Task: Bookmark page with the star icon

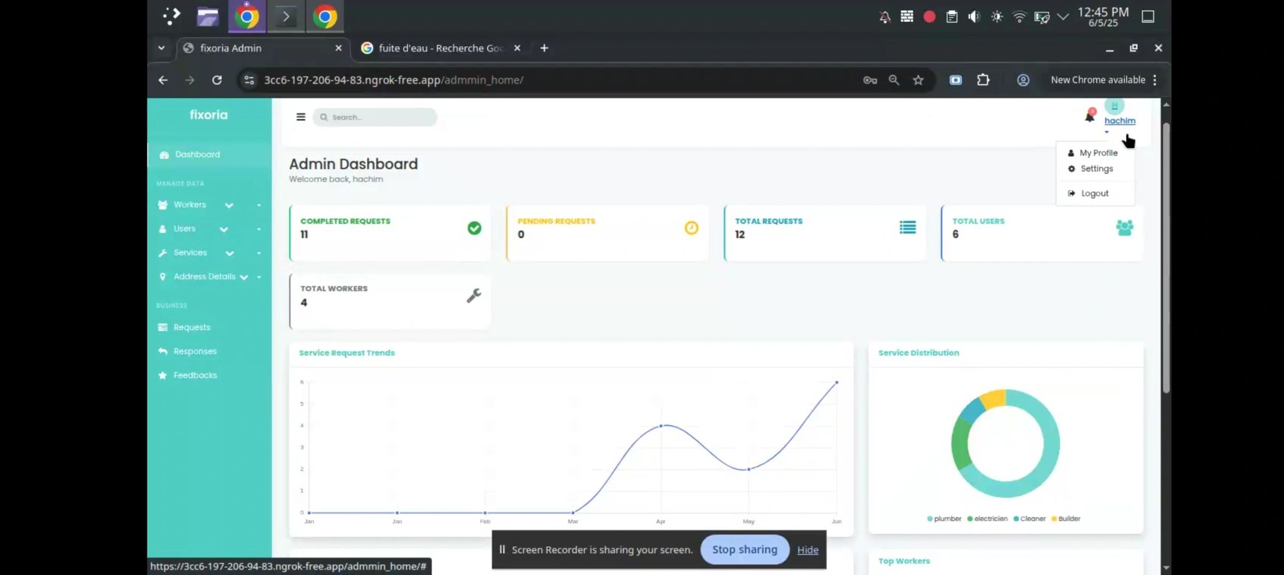Action: pyautogui.click(x=918, y=80)
